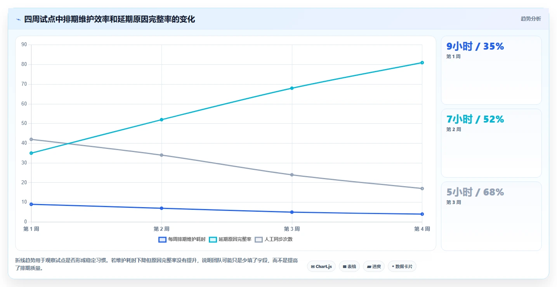Open the 7小时 / 52% week 2 card
Viewport: 557px width, 287px height.
coord(491,143)
